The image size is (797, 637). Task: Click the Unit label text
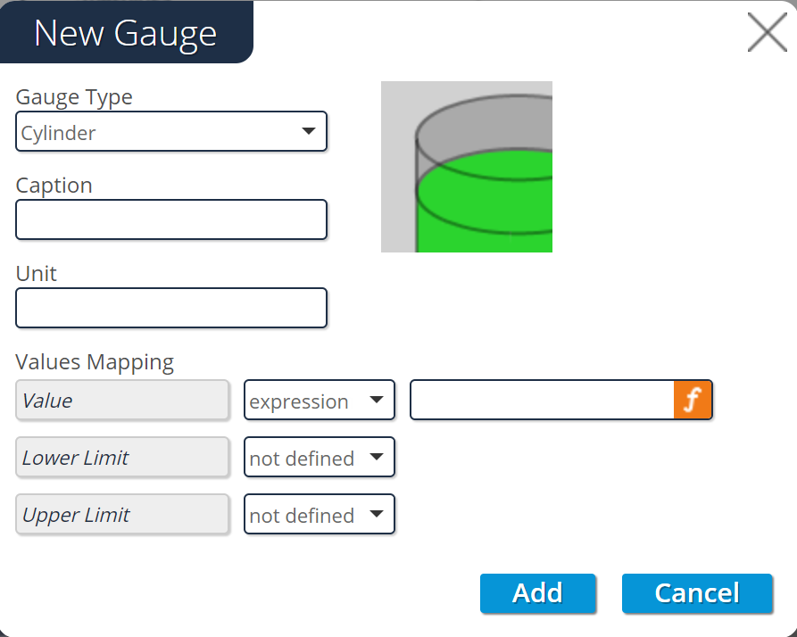pyautogui.click(x=37, y=273)
